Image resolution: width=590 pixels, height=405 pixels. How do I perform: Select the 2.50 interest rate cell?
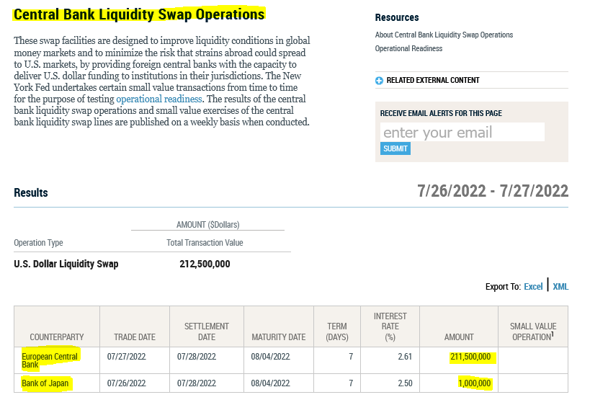coord(390,383)
